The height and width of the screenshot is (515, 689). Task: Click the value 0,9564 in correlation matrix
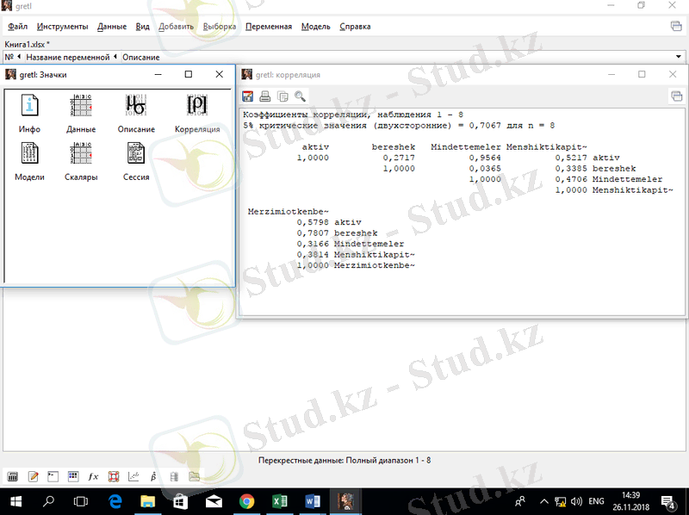click(485, 158)
